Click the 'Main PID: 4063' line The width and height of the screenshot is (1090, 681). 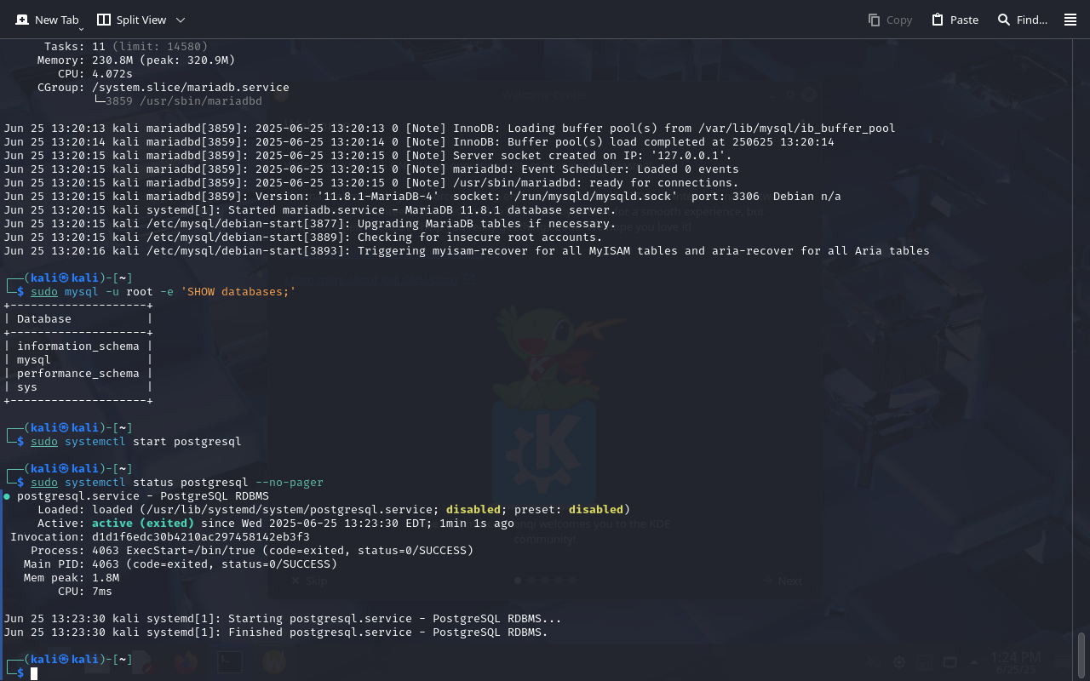point(181,564)
